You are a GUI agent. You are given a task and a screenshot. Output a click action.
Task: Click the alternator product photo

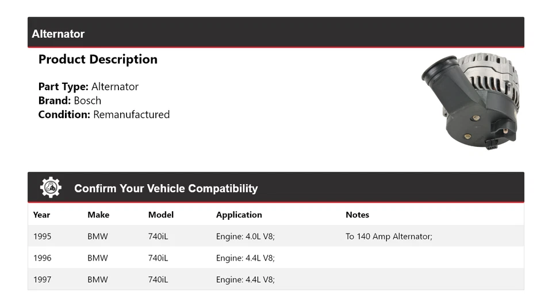pos(471,100)
